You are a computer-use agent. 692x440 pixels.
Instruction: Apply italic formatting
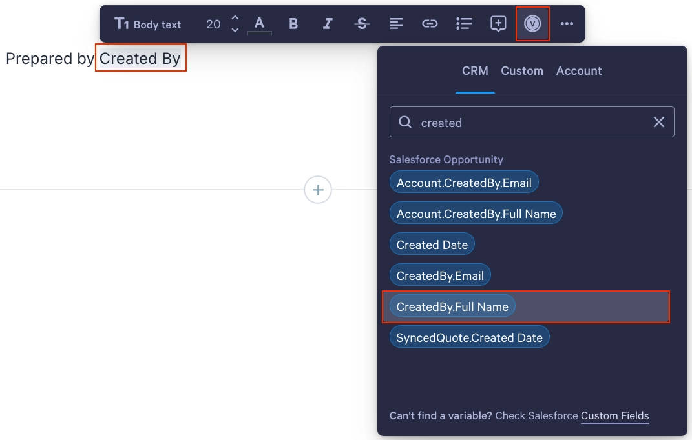(328, 24)
